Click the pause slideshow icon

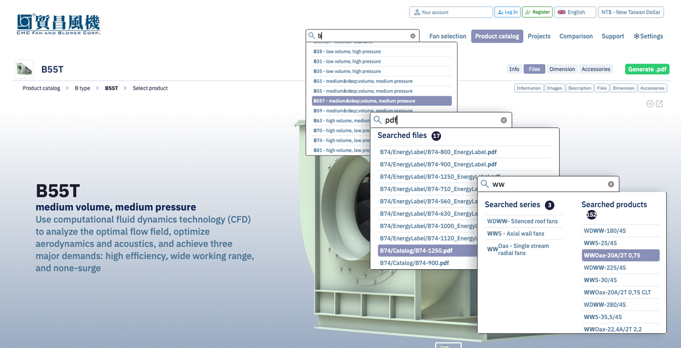click(650, 104)
